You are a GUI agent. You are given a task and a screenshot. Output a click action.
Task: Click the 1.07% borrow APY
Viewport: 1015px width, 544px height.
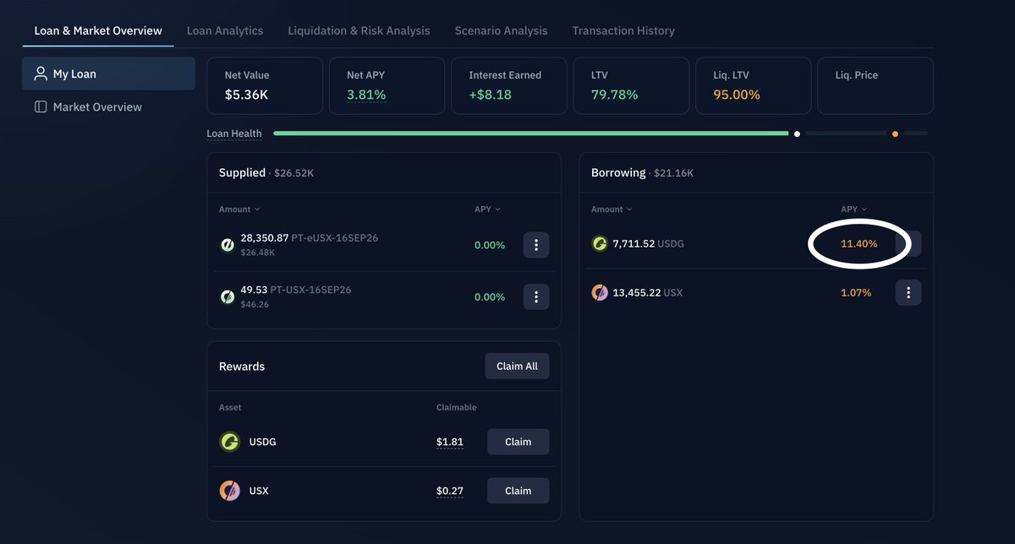(x=856, y=292)
